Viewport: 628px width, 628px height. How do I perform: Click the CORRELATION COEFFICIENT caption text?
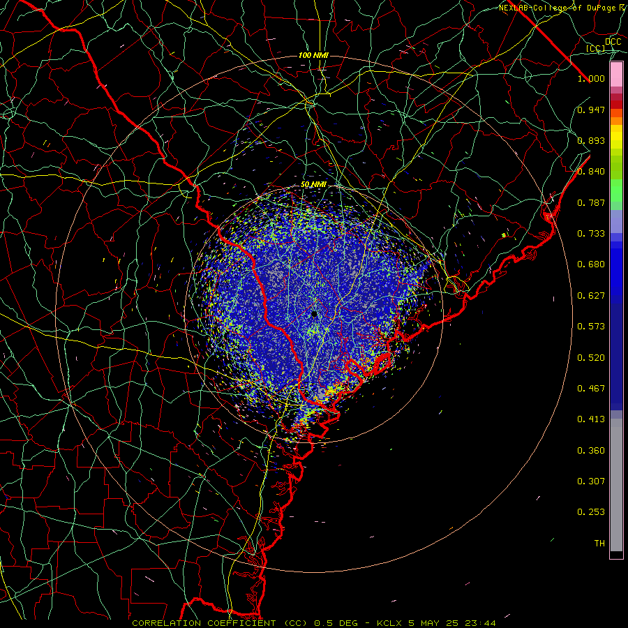coord(204,623)
